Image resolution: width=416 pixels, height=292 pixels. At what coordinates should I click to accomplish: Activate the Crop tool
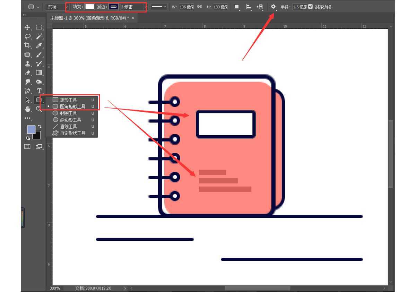(27, 45)
